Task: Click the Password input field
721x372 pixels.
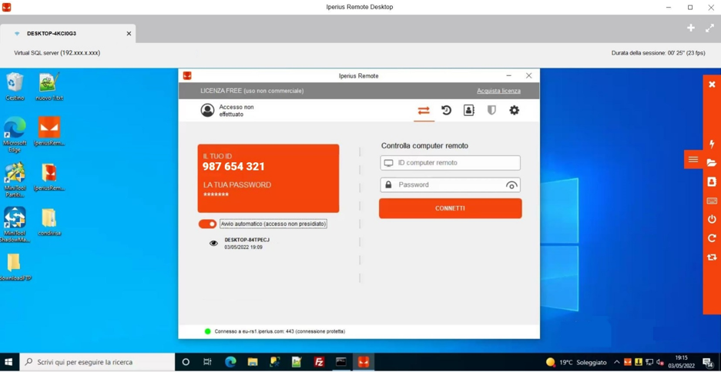Action: [450, 185]
